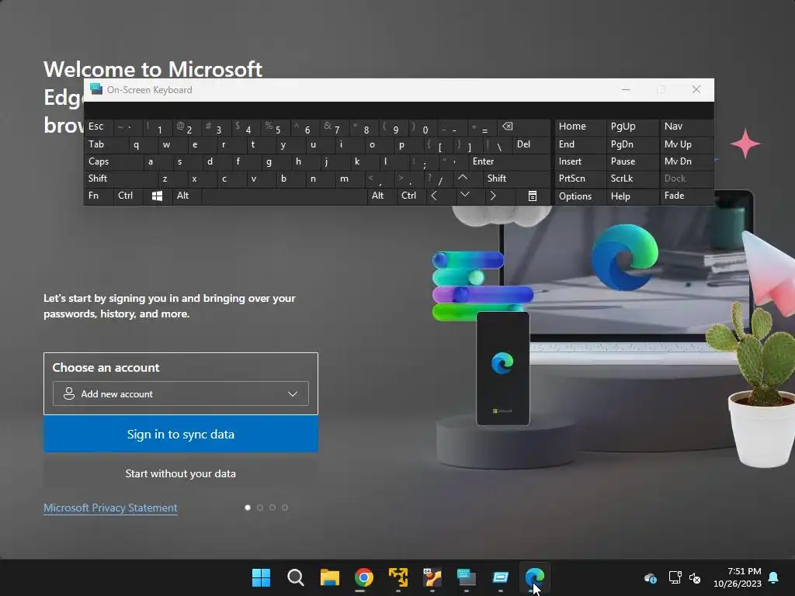This screenshot has height=596, width=795.
Task: Click the Insert key
Action: (x=580, y=161)
